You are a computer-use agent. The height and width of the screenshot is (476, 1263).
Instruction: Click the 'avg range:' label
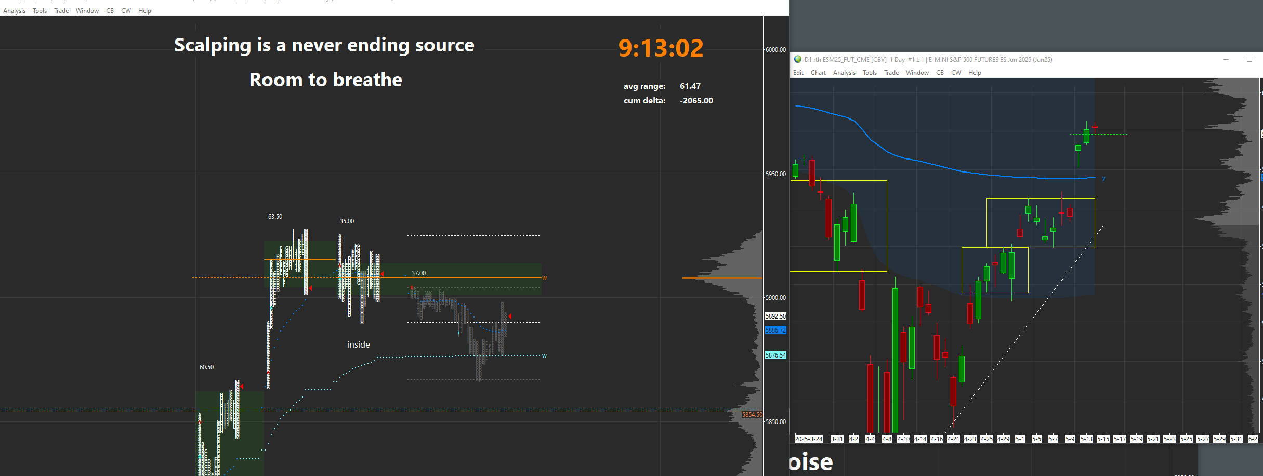(x=644, y=86)
